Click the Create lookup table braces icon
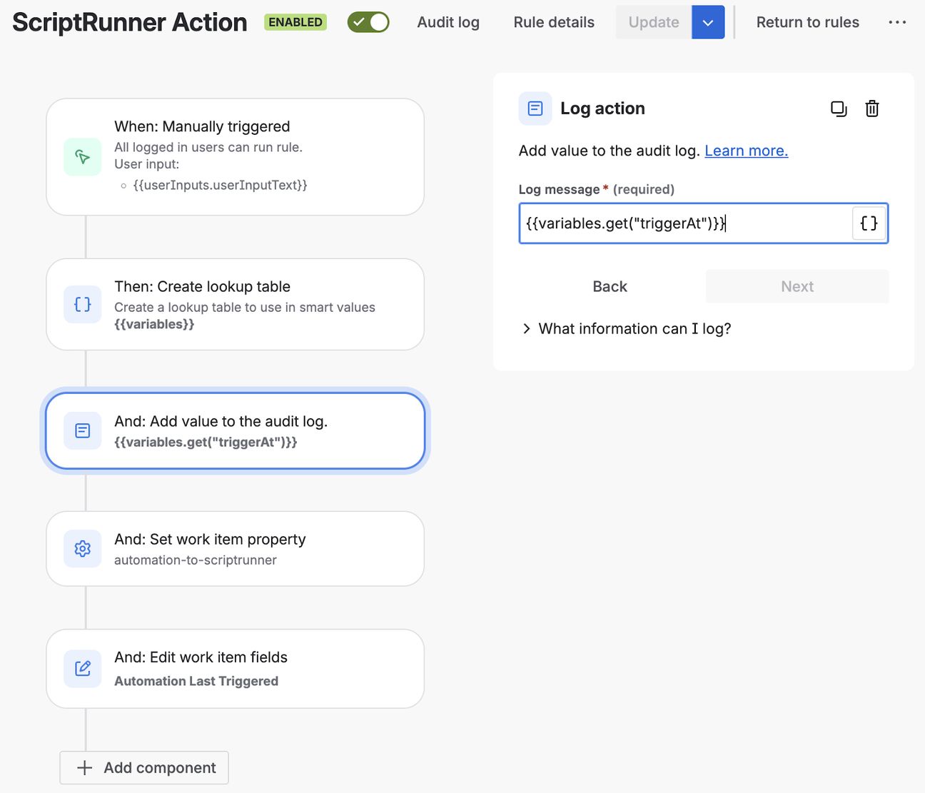 [83, 305]
